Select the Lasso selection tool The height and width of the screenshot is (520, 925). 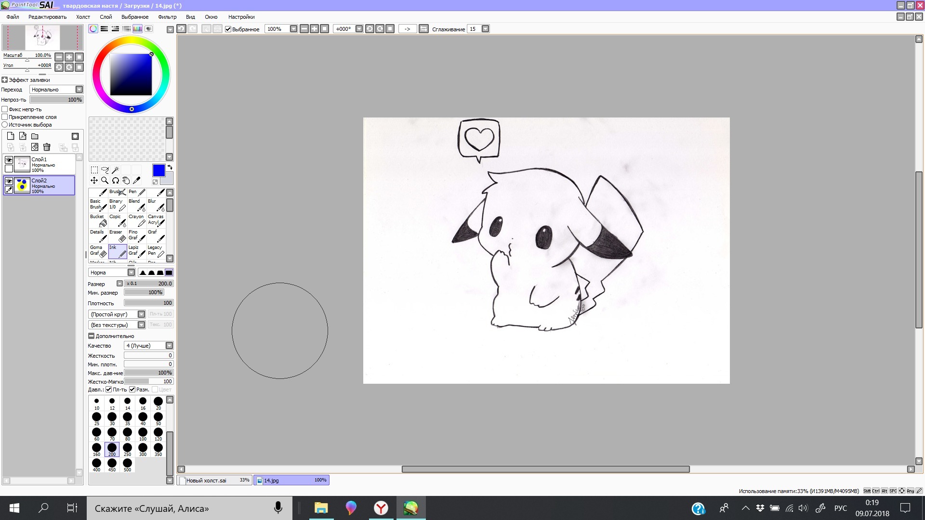tap(105, 170)
